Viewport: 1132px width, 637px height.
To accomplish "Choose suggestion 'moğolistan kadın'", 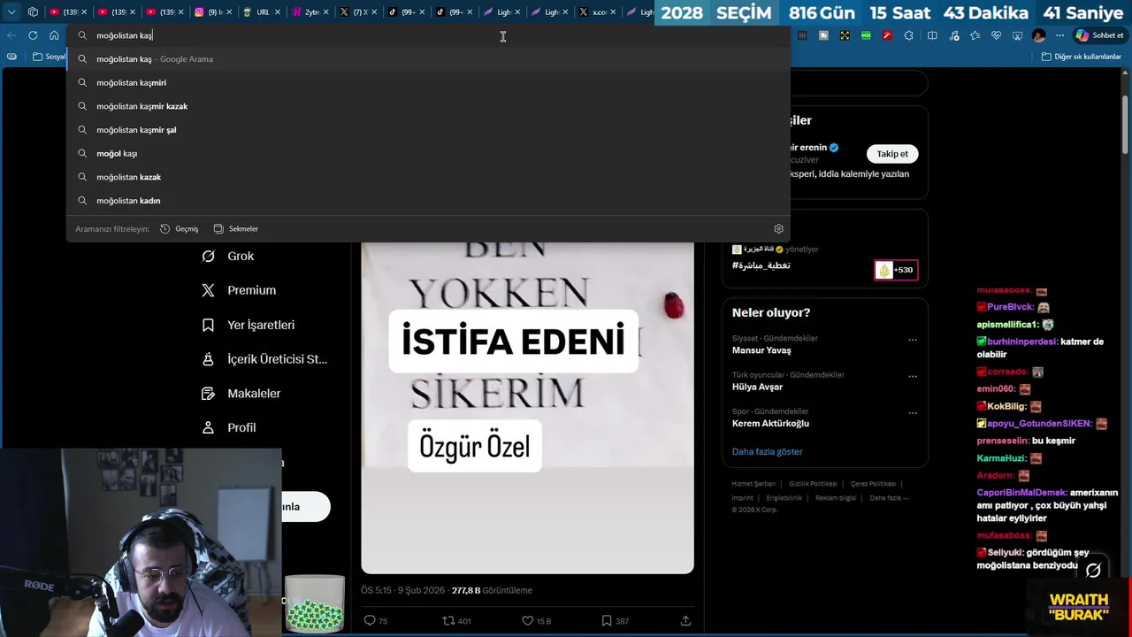I will pos(428,201).
